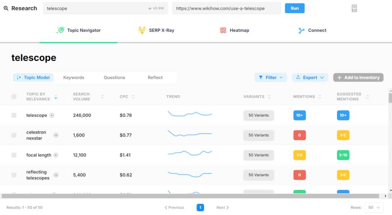Click the Add to Inventory button

pos(358,77)
